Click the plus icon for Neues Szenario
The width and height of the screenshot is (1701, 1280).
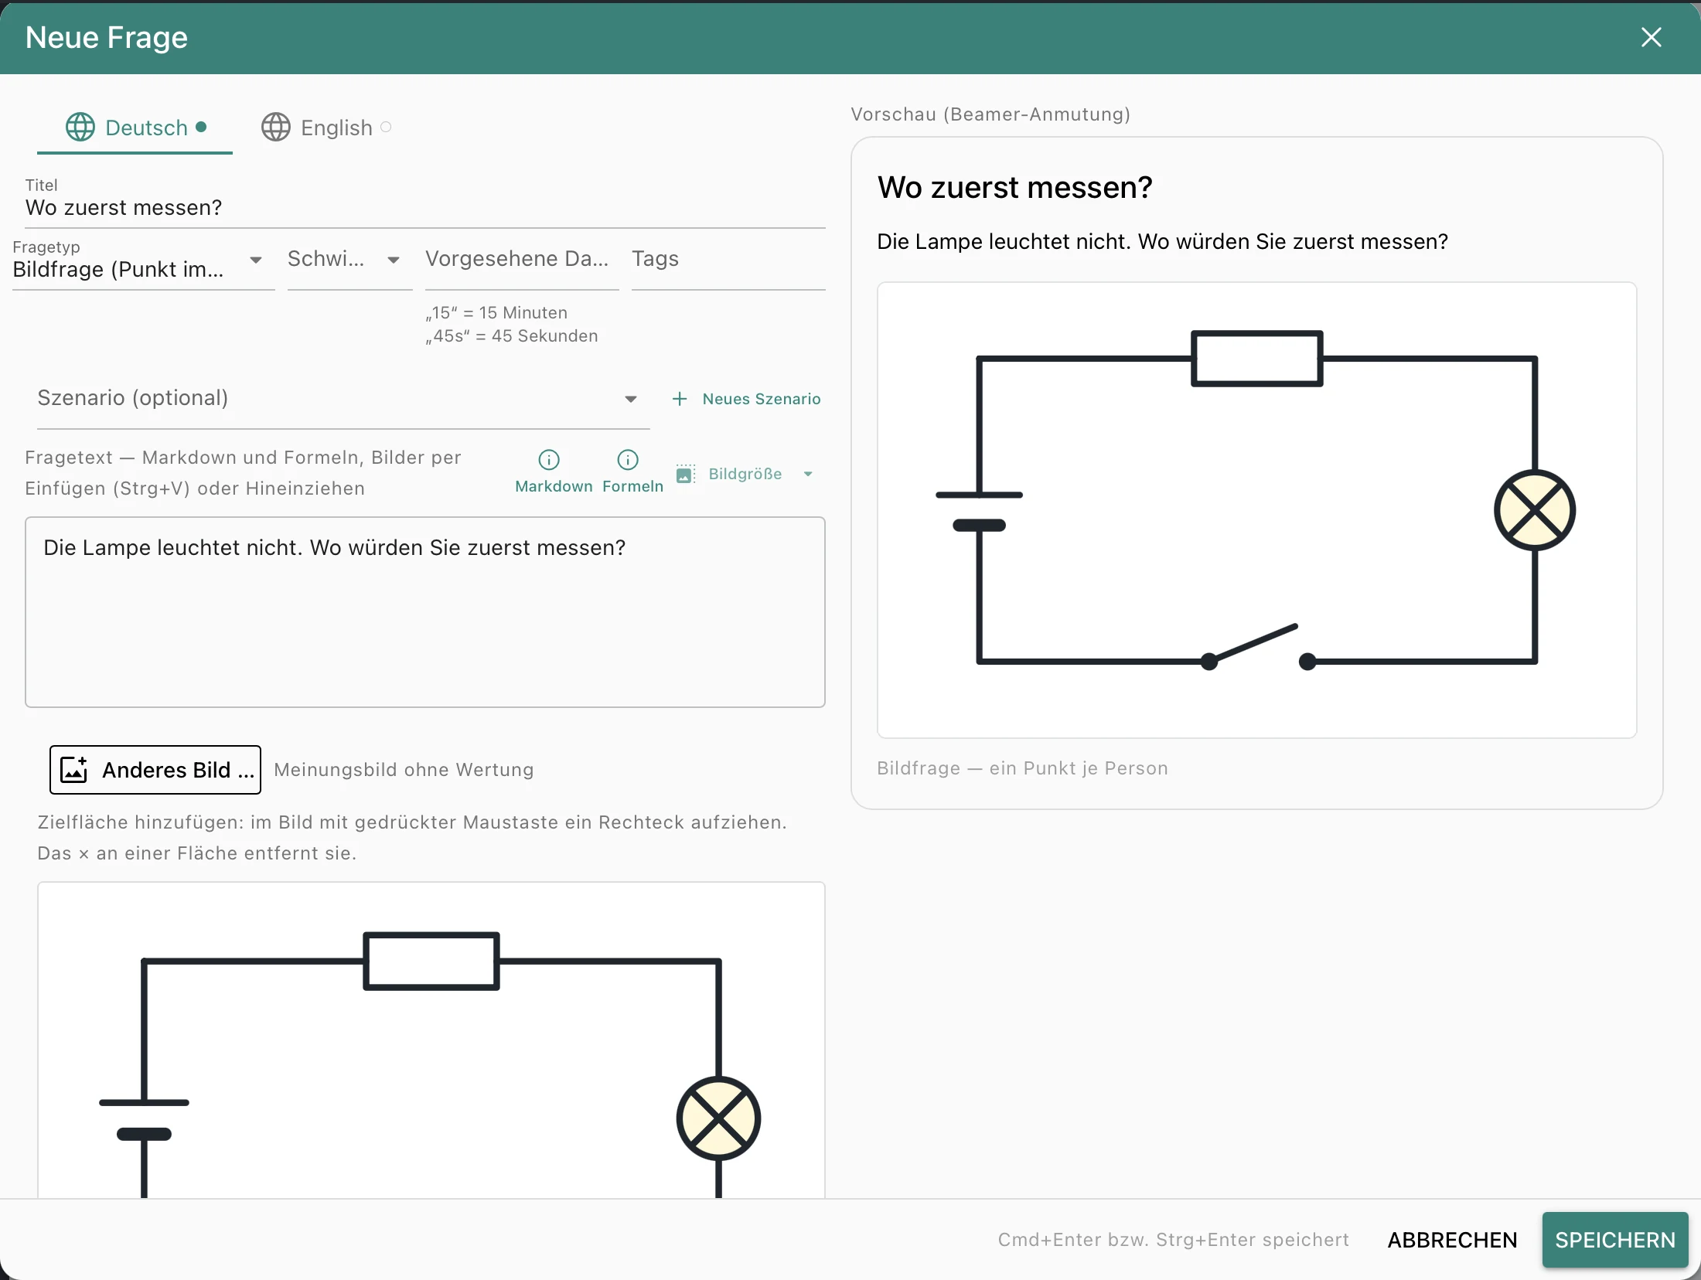coord(680,399)
